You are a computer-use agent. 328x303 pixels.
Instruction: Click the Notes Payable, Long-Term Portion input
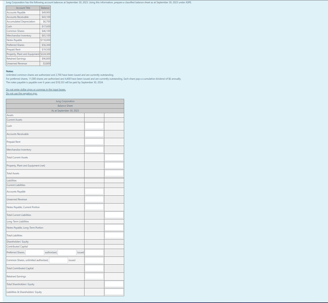point(114,227)
